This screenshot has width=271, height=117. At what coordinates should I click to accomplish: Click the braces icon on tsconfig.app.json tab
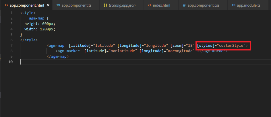coord(105,5)
